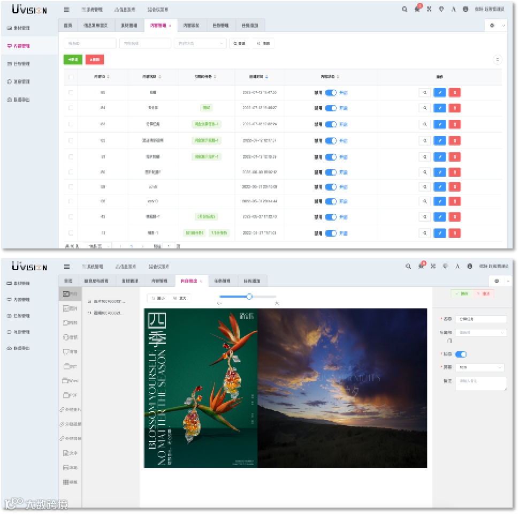Select the PDF component in the editor palette
Screen dimensions: 519x514
coord(70,395)
